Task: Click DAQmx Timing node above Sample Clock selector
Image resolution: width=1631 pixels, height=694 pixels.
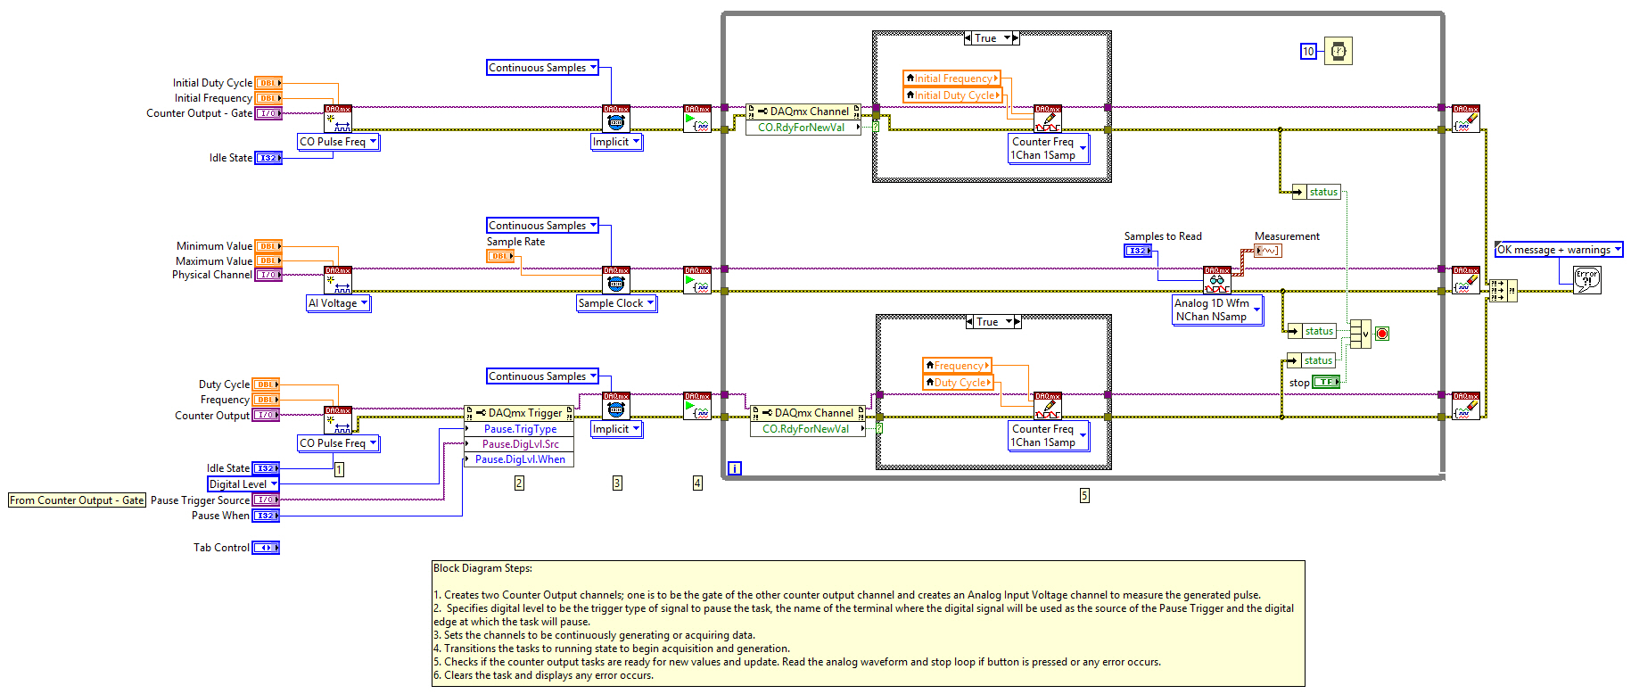Action: point(616,280)
